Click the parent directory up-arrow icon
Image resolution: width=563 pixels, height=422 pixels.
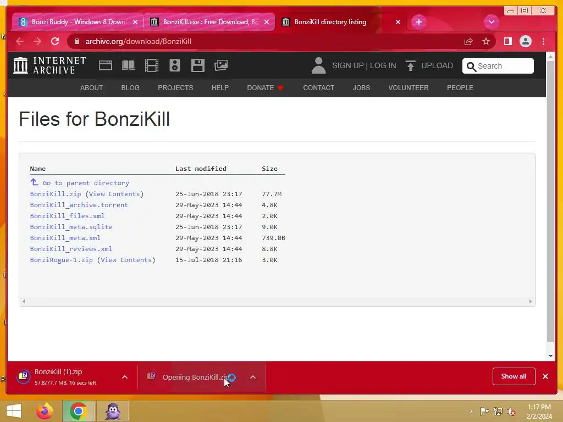tap(34, 182)
